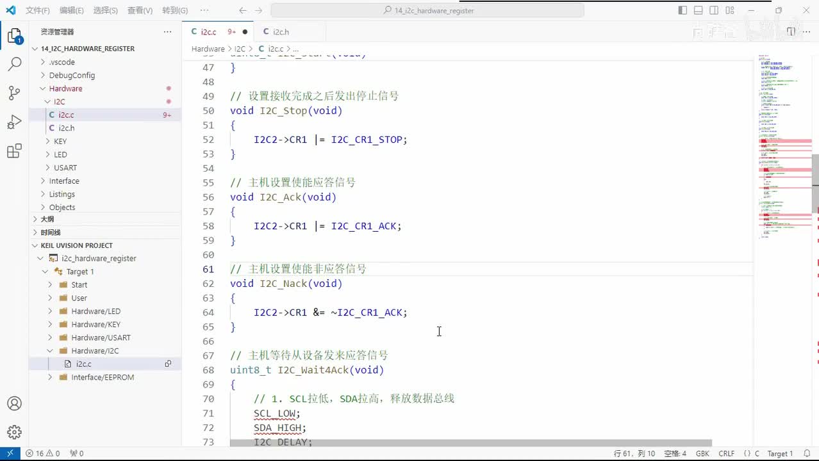The height and width of the screenshot is (461, 819).
Task: Open the i2c.c project file side icon
Action: (x=168, y=364)
